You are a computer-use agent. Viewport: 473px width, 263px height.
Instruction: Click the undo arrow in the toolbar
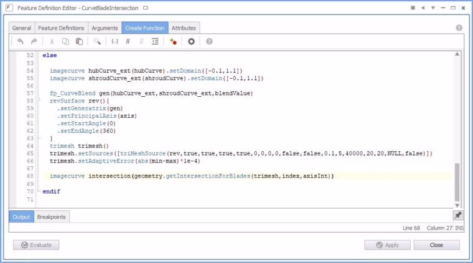coord(20,41)
